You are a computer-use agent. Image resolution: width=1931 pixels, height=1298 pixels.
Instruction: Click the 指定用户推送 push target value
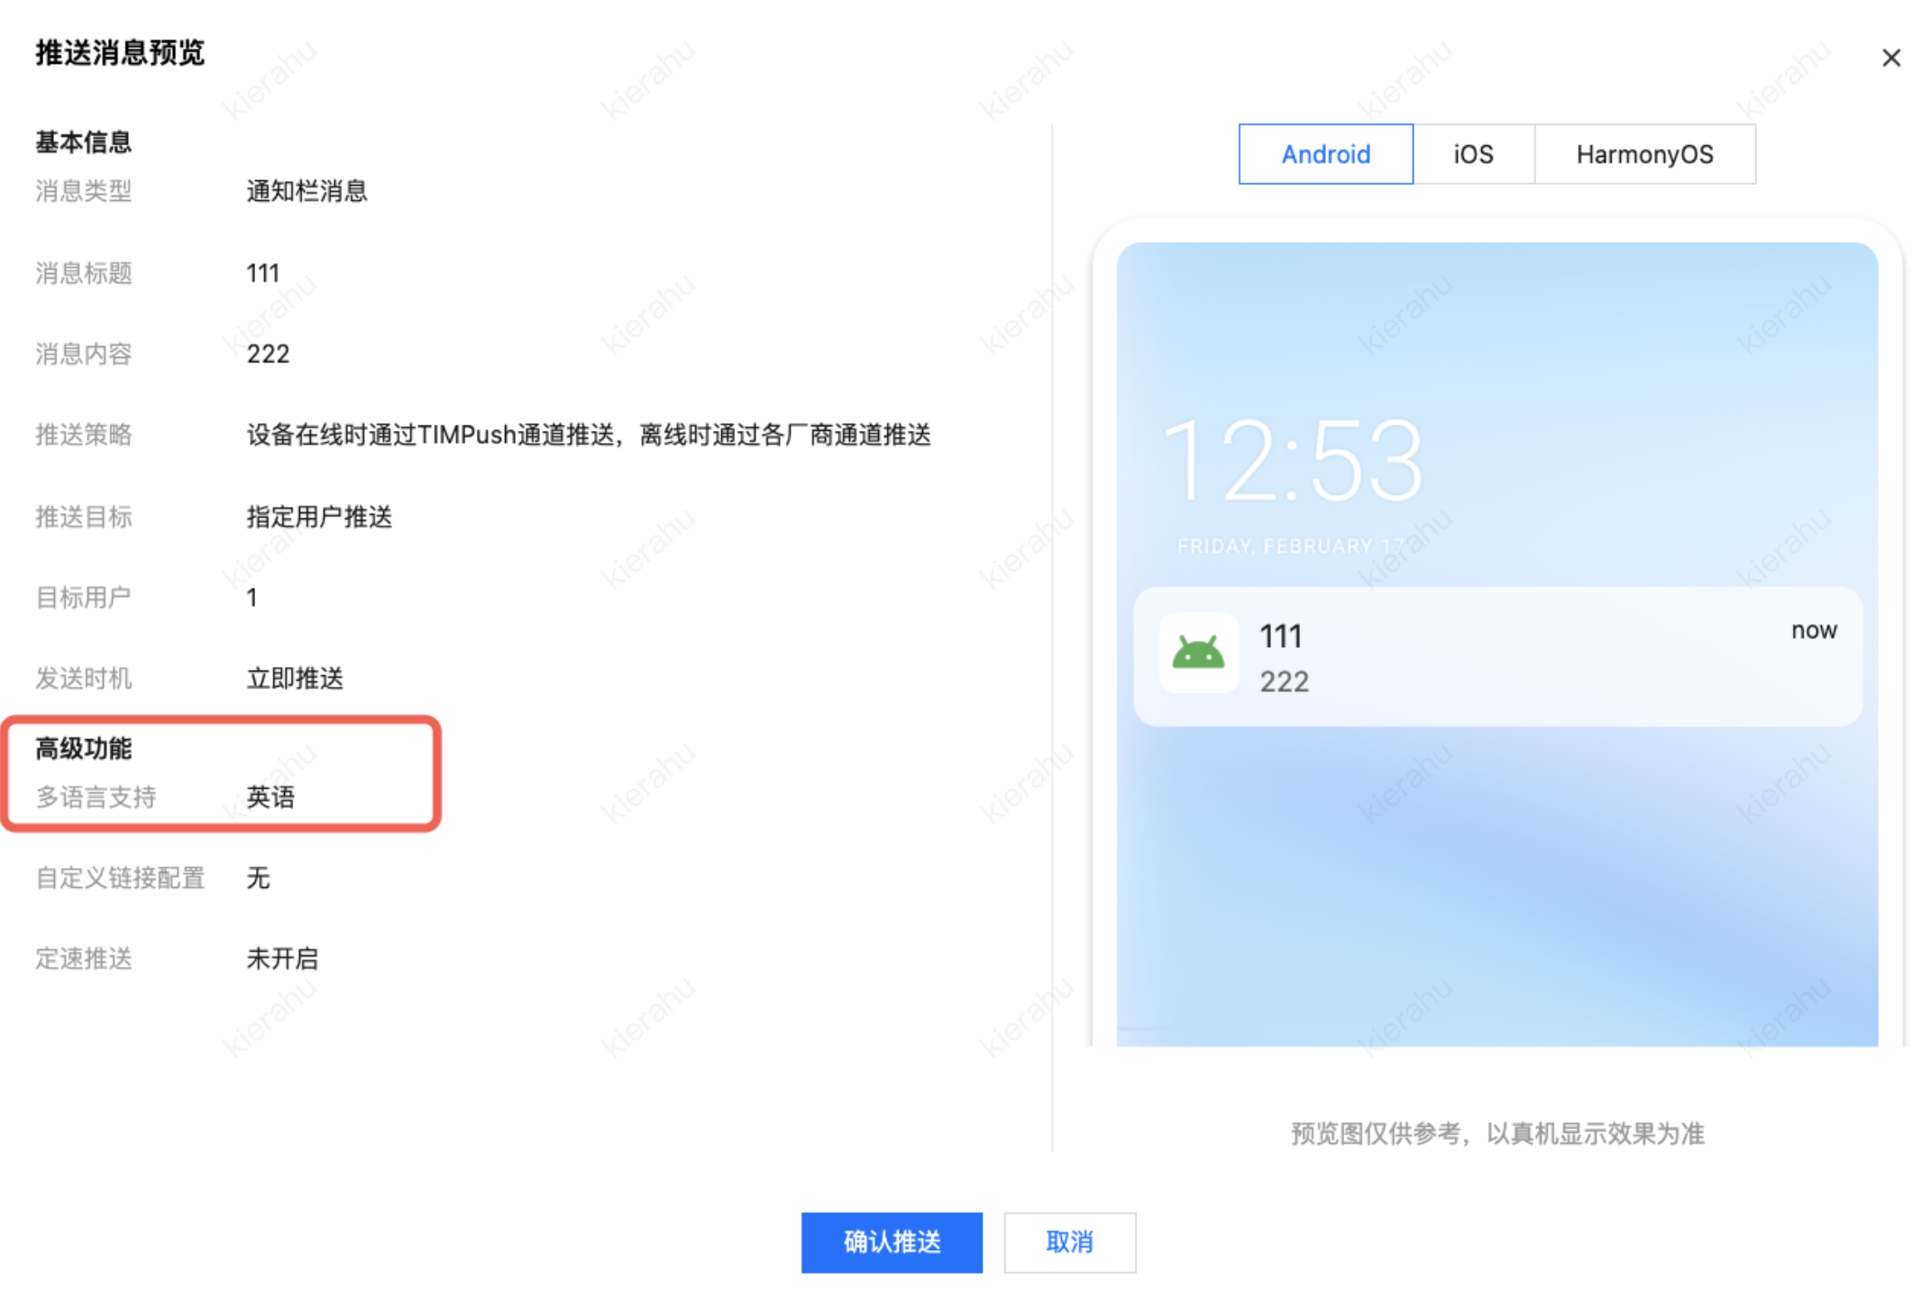coord(319,516)
